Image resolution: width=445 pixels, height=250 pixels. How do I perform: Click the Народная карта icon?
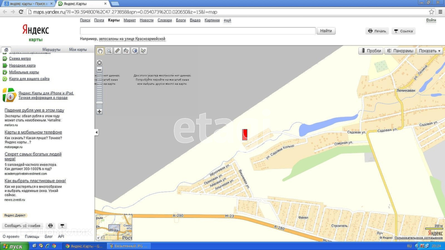pos(5,66)
